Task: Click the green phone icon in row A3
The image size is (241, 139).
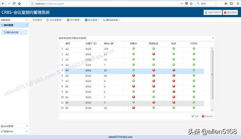Action: click(x=174, y=60)
